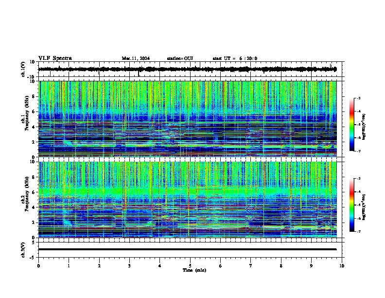Click the '10' tick on ch.1(V) voltage axis
Image resolution: width=385 pixels, height=298 pixels.
pos(33,62)
